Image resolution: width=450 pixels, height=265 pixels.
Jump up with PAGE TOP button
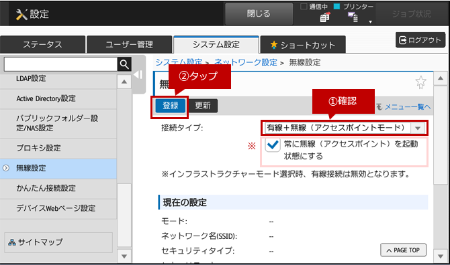[x=403, y=250]
